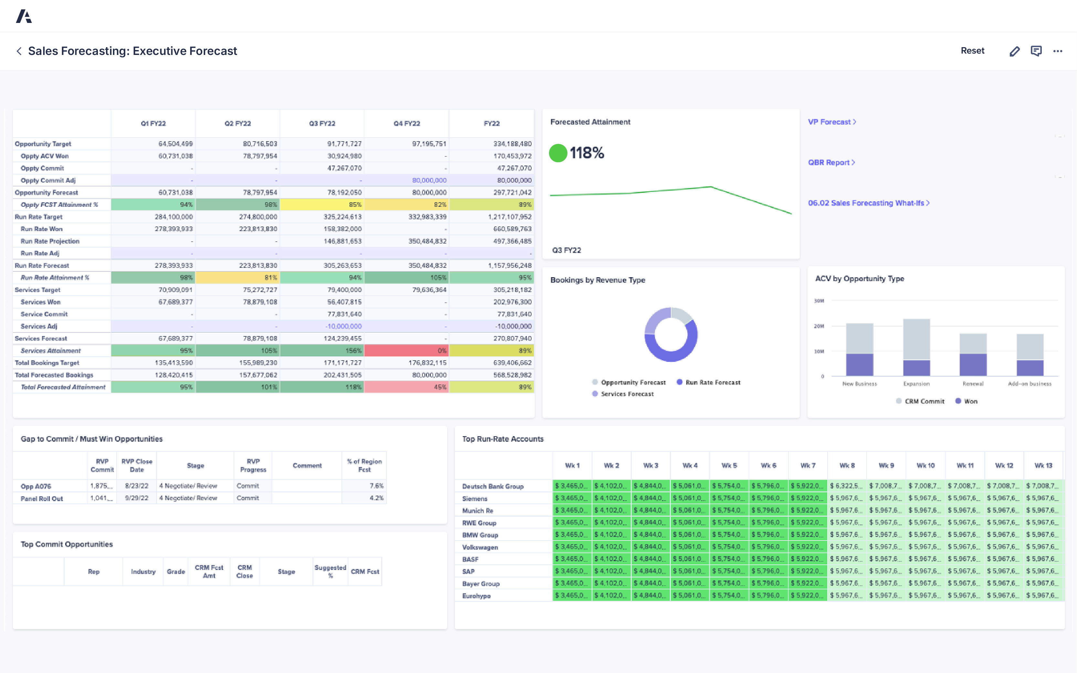This screenshot has width=1077, height=673.
Task: Click the Reset button
Action: click(973, 50)
